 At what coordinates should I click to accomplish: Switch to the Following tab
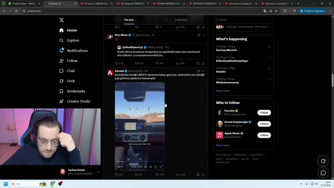pos(181,20)
